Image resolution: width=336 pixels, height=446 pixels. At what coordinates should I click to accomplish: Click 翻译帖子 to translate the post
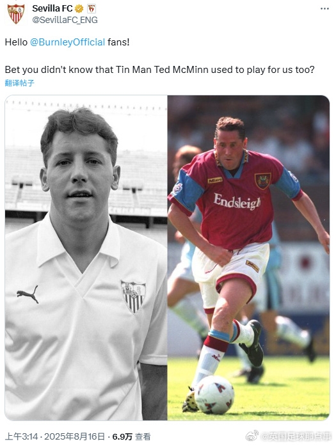[x=20, y=83]
